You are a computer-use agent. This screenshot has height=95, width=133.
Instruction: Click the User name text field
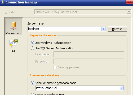[89, 54]
